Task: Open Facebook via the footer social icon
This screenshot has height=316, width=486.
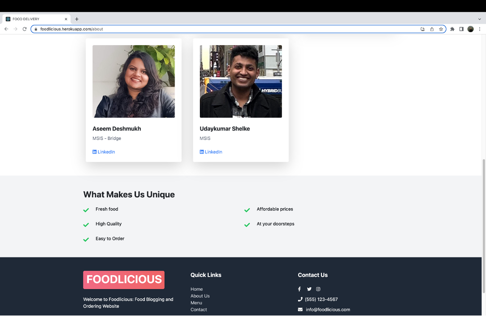Action: pos(299,289)
